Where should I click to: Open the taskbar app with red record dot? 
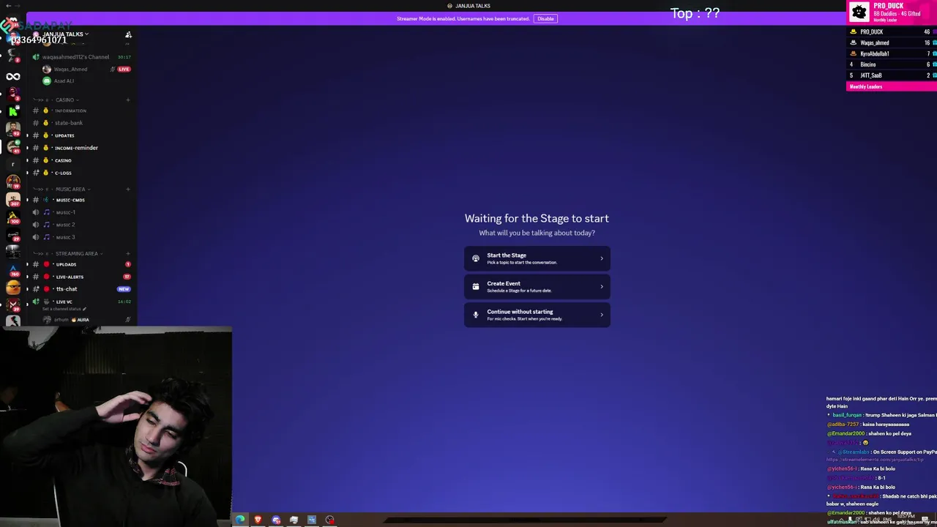point(330,520)
